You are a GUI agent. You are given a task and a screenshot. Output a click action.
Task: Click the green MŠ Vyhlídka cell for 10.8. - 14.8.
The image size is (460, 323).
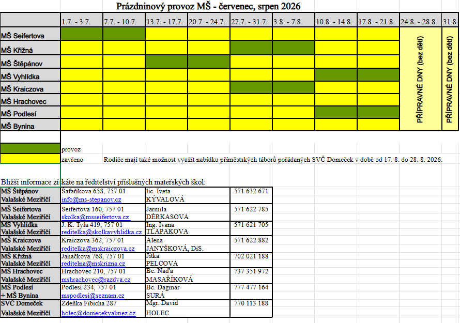pos(336,74)
